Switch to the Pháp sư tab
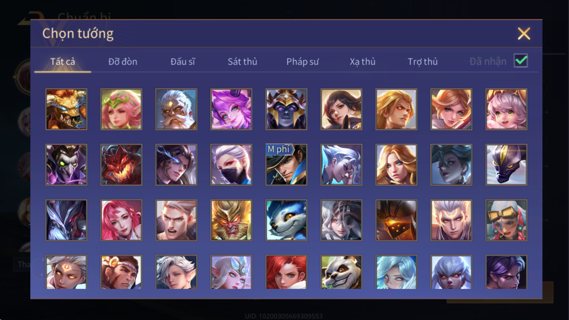Screen dimensions: 569x320 pos(302,61)
